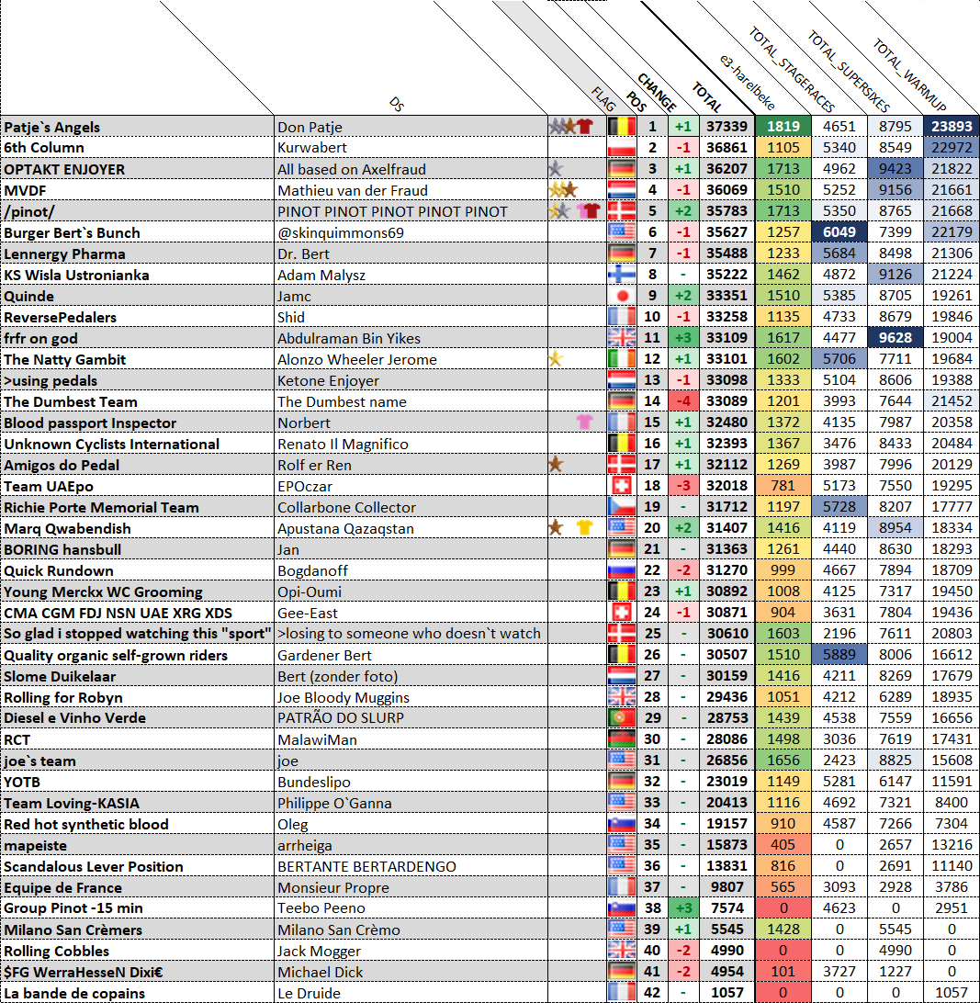
Task: Click the red jersey icon in Patje`s Angels row
Action: [x=585, y=126]
